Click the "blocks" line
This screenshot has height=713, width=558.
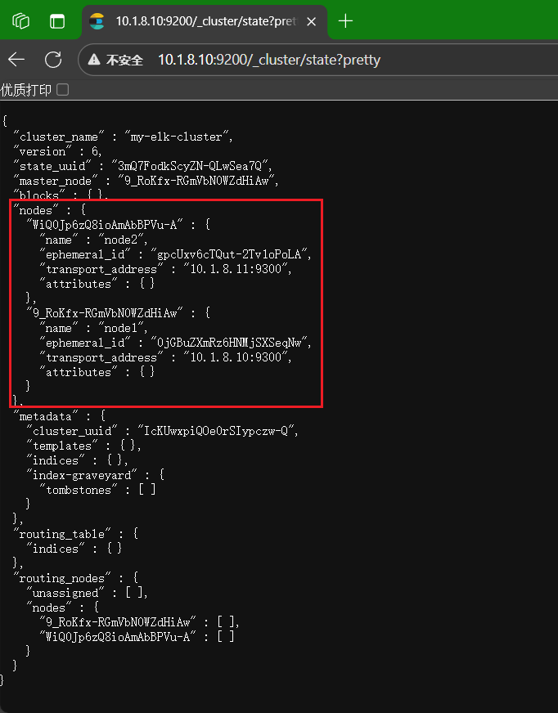pos(61,195)
